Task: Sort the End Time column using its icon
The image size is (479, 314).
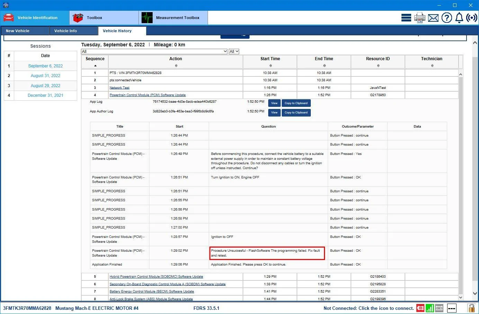Action: click(324, 65)
